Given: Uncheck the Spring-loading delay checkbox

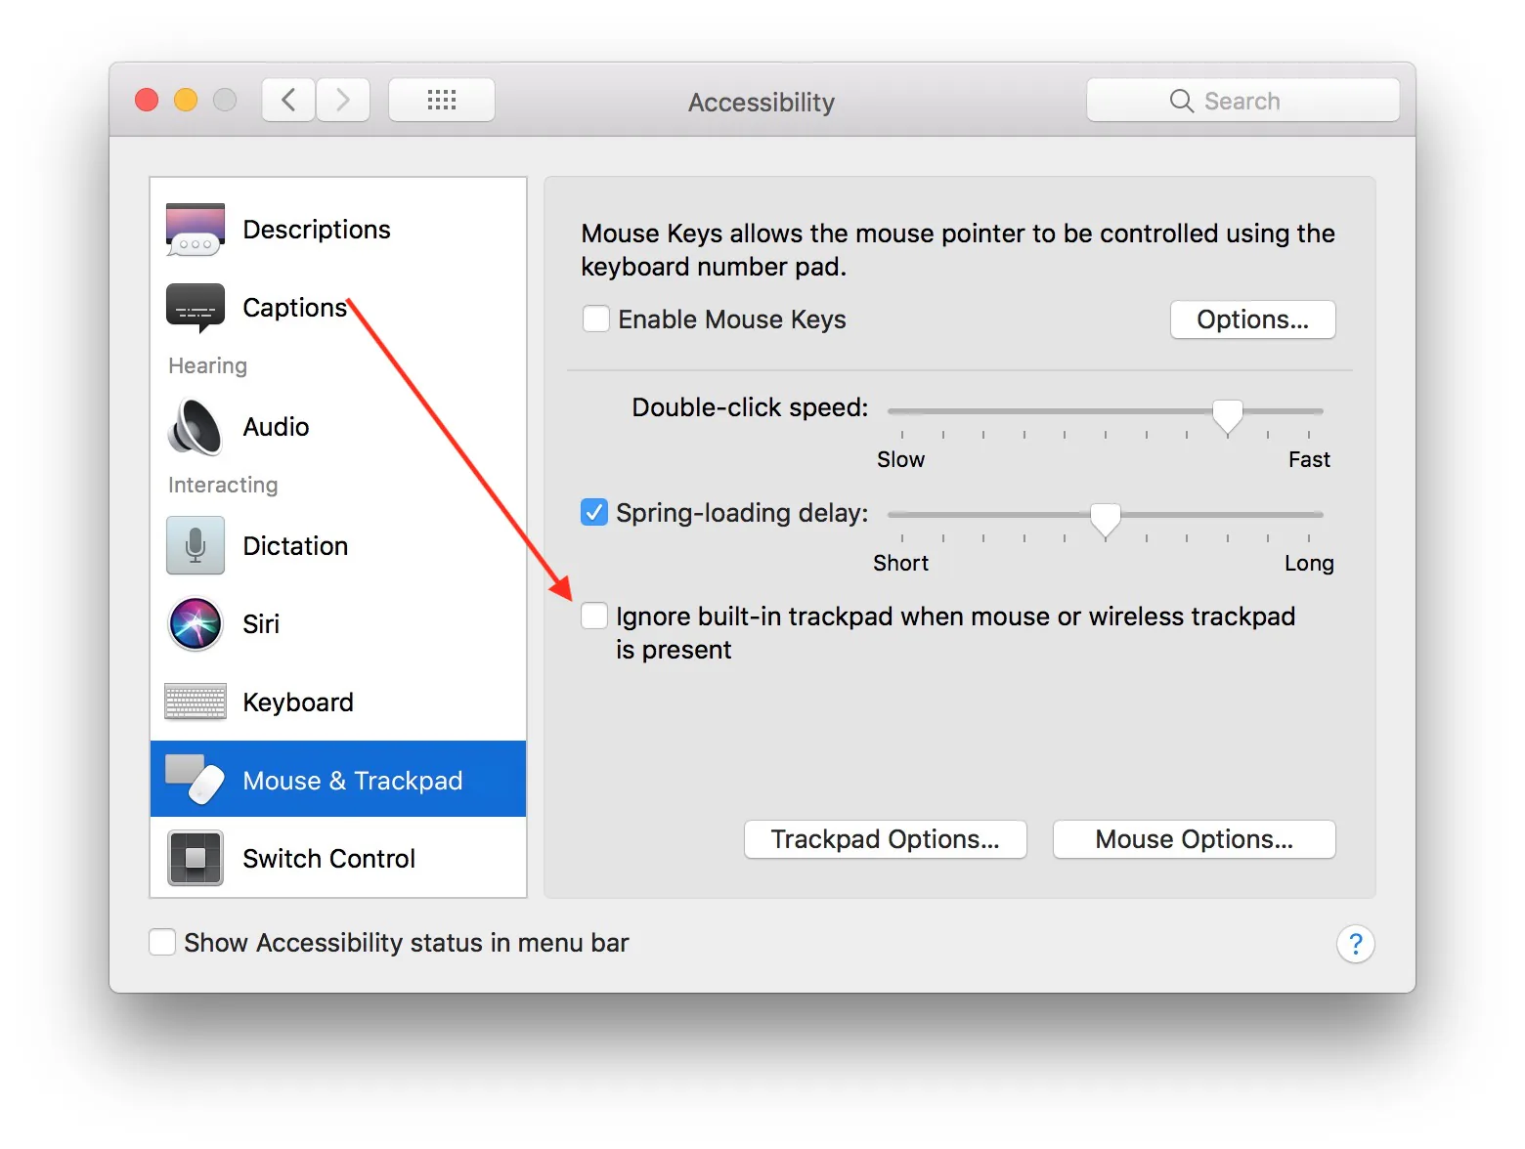Looking at the screenshot, I should 594,512.
